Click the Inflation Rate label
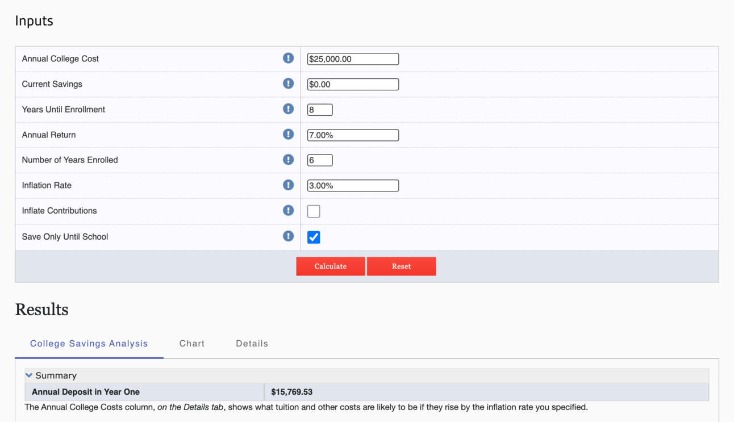 tap(47, 186)
